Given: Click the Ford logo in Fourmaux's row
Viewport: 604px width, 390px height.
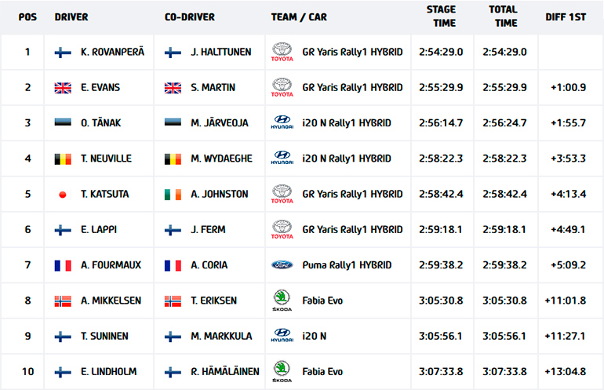Looking at the screenshot, I should [x=282, y=265].
